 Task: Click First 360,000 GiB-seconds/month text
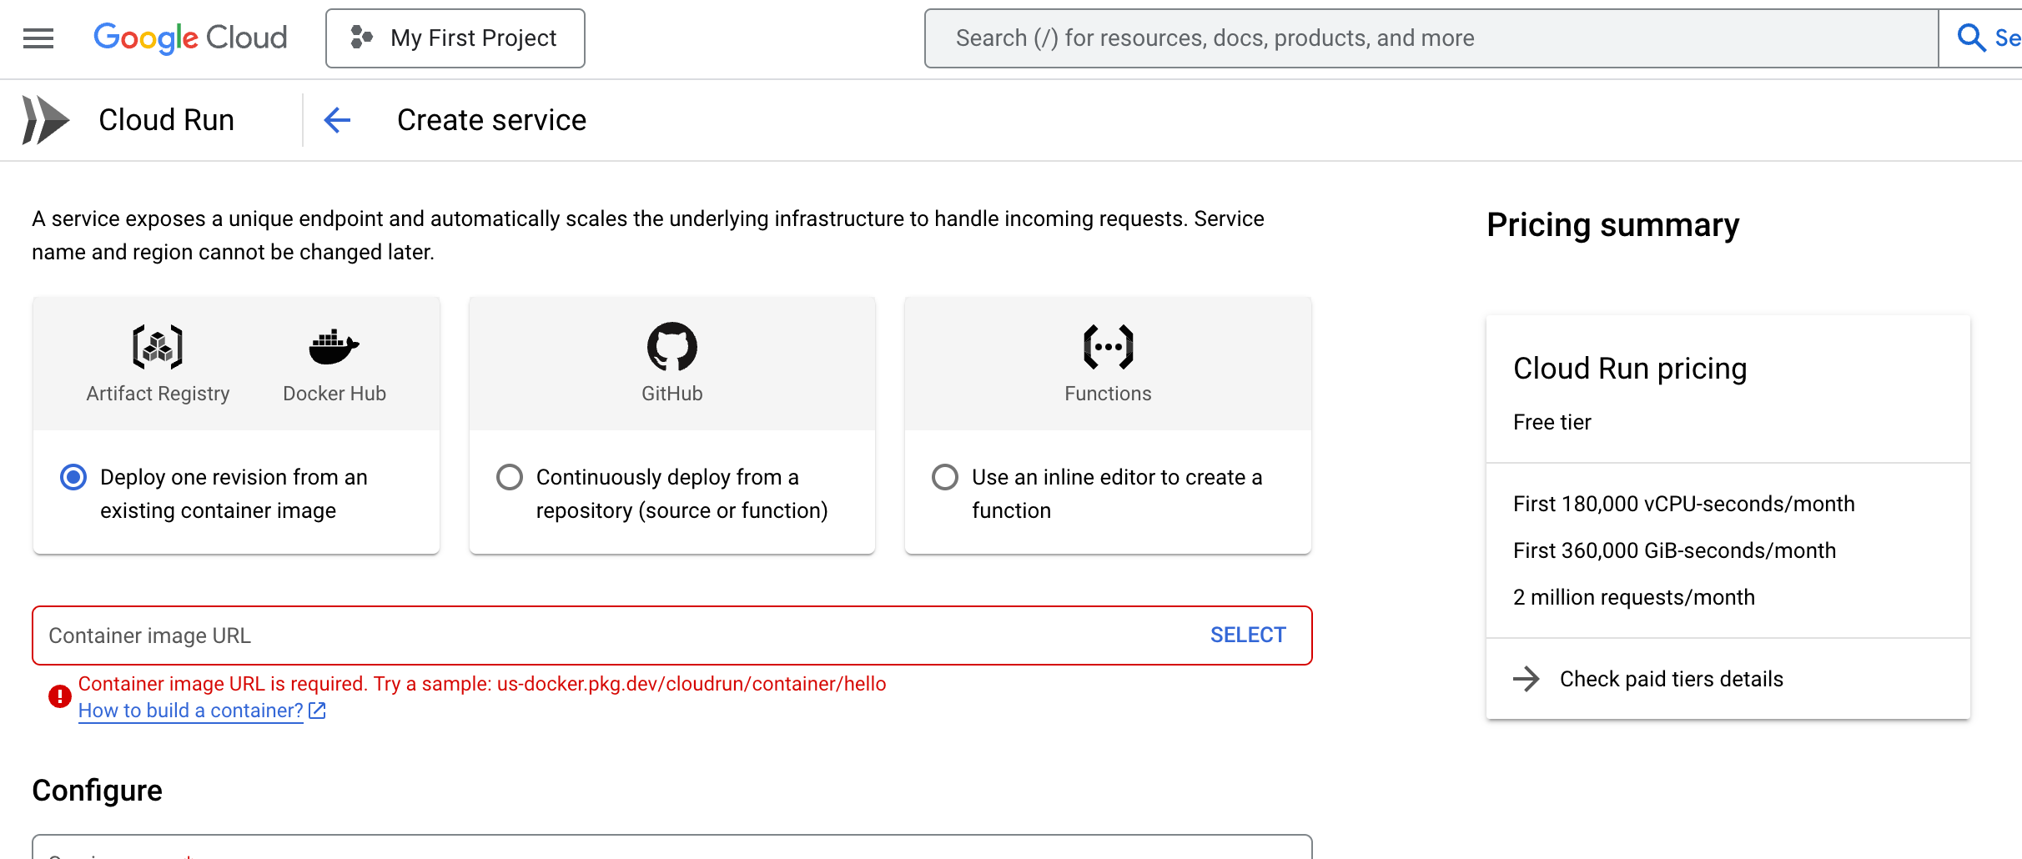(x=1674, y=550)
